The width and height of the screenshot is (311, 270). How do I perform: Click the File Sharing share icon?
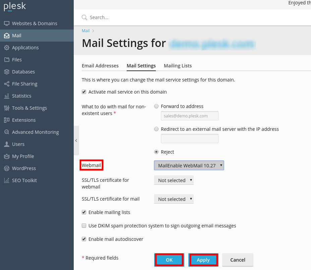(7, 84)
